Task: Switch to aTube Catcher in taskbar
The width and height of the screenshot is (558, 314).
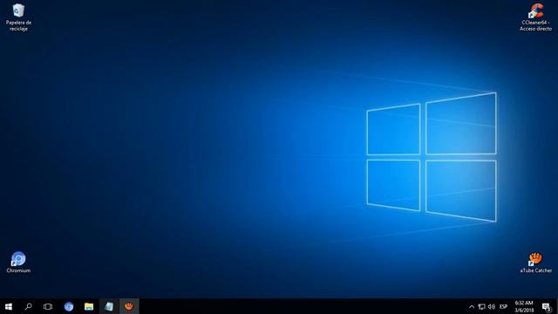Action: (129, 306)
